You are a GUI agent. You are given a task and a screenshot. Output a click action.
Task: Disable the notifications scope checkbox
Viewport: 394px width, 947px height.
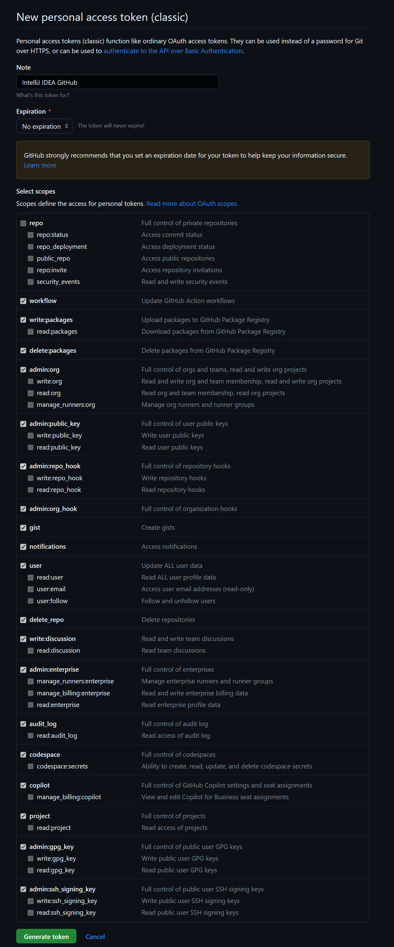(x=23, y=547)
